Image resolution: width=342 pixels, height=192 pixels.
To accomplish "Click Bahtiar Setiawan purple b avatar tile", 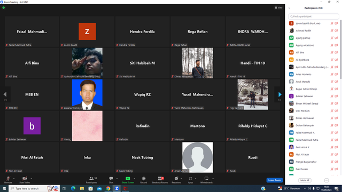I will coord(32,126).
